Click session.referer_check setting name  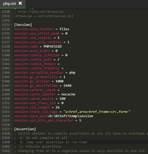pyautogui.click(x=35, y=90)
